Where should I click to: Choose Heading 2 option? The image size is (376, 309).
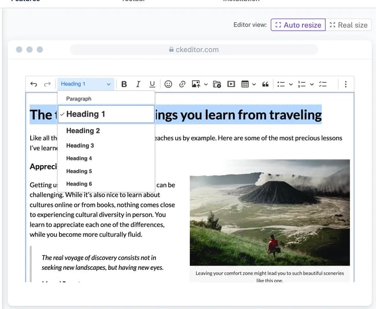pyautogui.click(x=106, y=131)
